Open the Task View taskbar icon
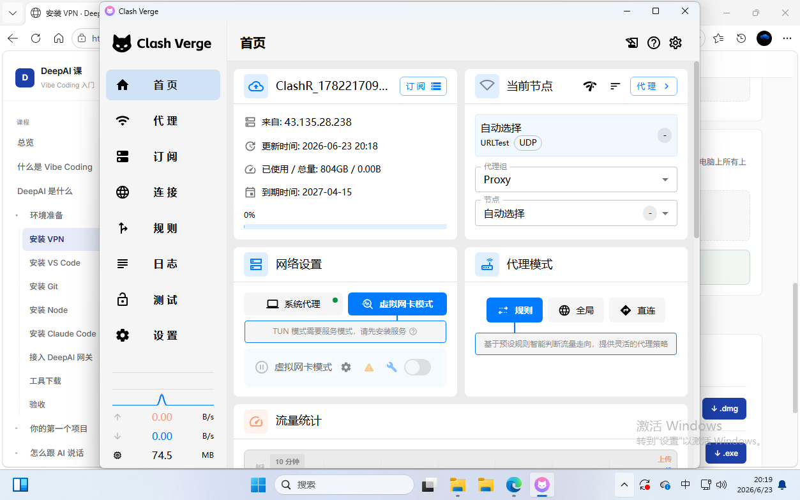This screenshot has width=800, height=500. 429,485
